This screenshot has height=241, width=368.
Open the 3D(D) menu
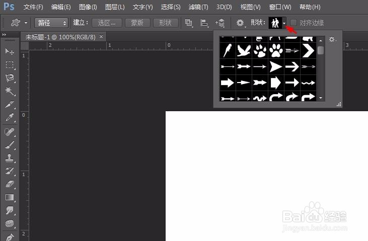click(x=224, y=7)
